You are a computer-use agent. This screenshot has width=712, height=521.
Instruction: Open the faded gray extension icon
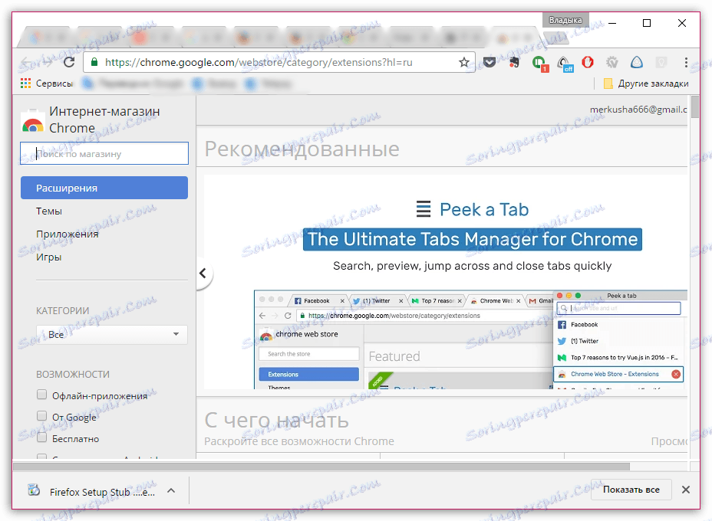[661, 62]
